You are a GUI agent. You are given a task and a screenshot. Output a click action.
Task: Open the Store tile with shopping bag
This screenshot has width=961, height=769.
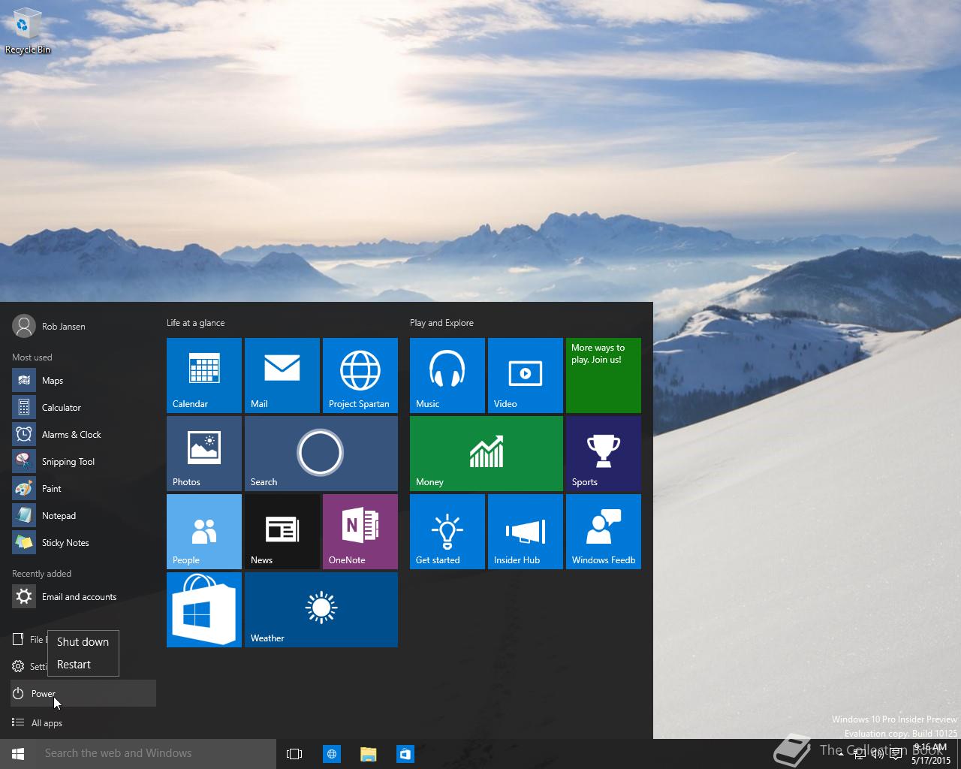(x=204, y=610)
